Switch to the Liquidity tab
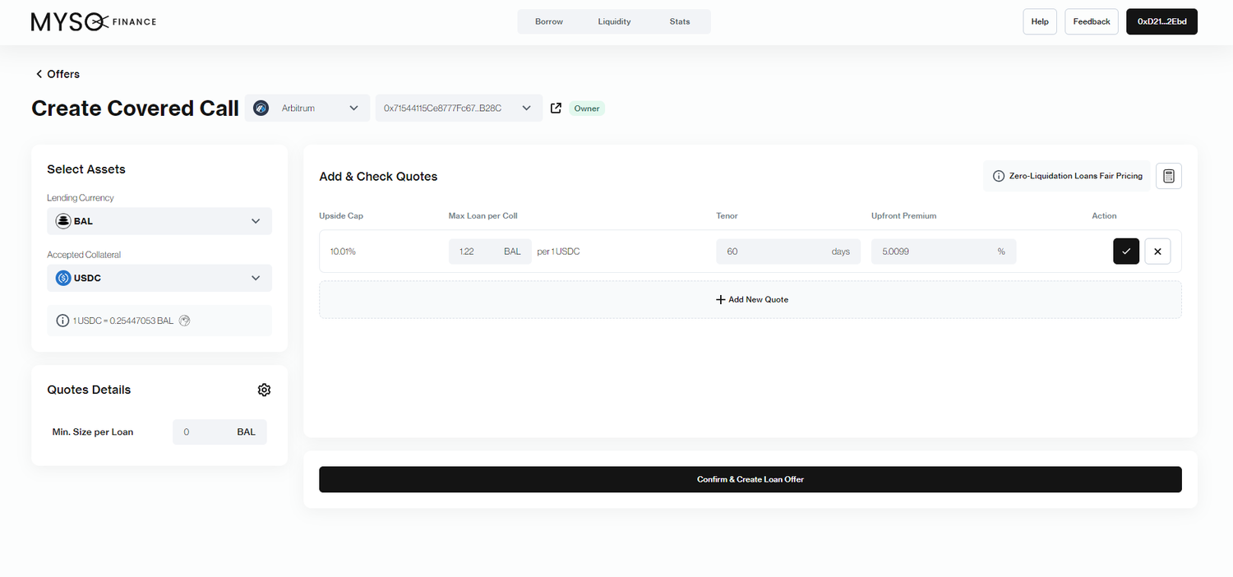 614,21
